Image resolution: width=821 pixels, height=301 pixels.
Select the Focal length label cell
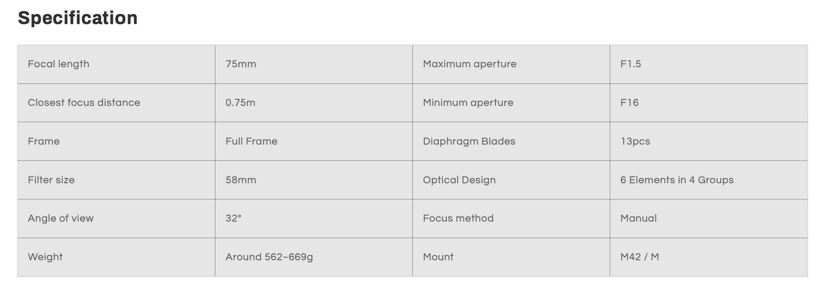pyautogui.click(x=116, y=64)
